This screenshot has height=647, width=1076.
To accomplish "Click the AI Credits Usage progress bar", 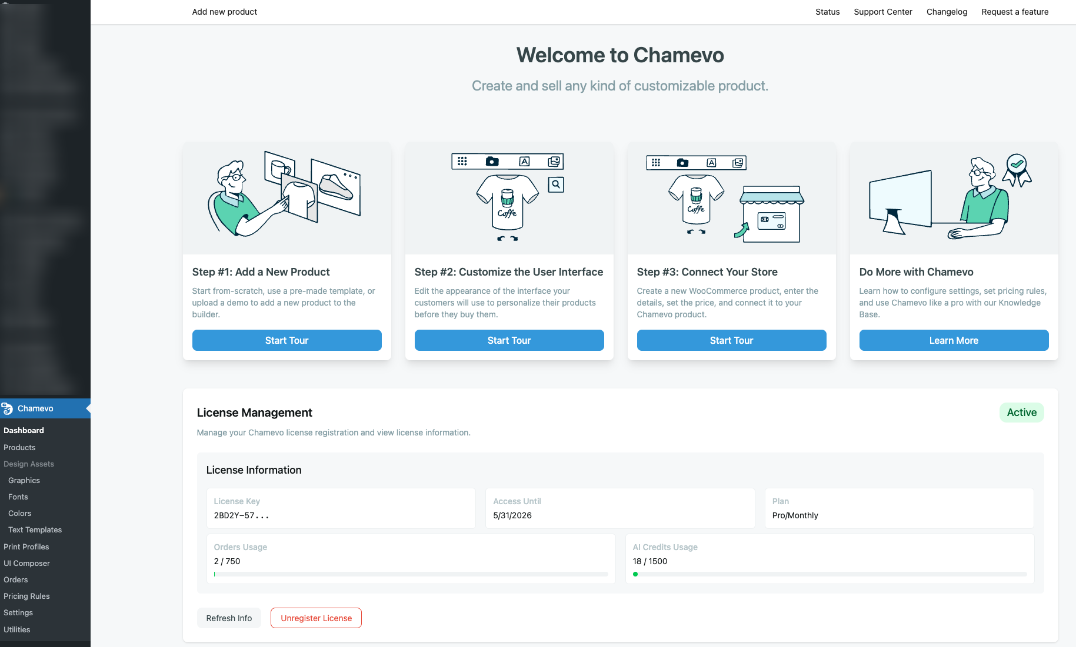I will [830, 574].
